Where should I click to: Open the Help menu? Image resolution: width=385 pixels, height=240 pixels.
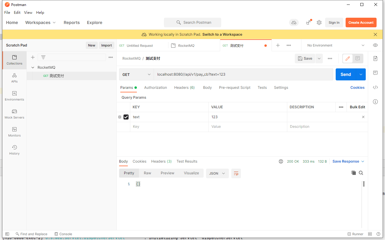(40, 13)
